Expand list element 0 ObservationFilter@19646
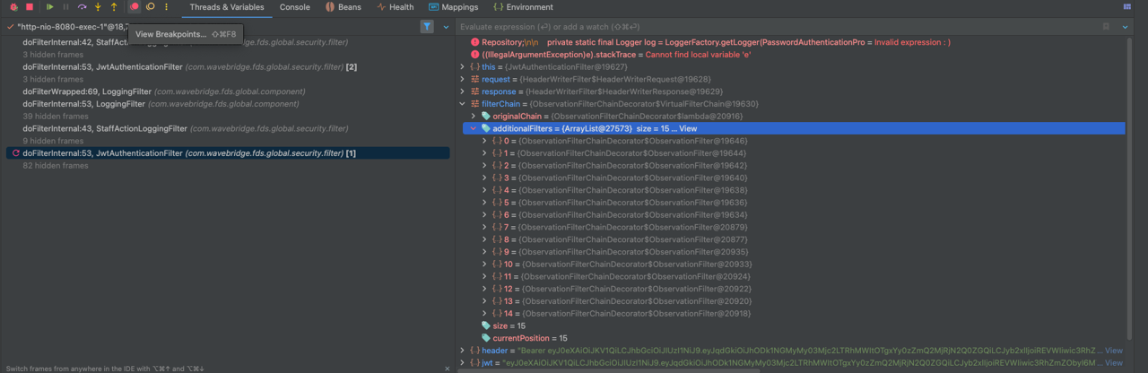The width and height of the screenshot is (1148, 373). tap(485, 141)
